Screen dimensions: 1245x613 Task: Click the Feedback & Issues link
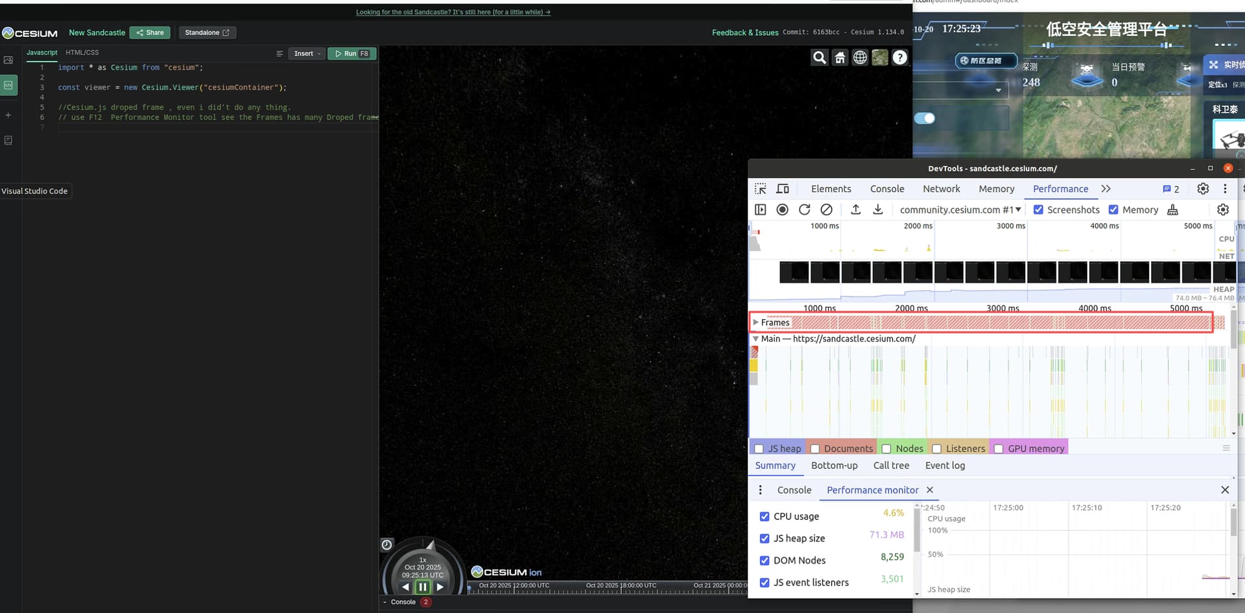pyautogui.click(x=744, y=32)
